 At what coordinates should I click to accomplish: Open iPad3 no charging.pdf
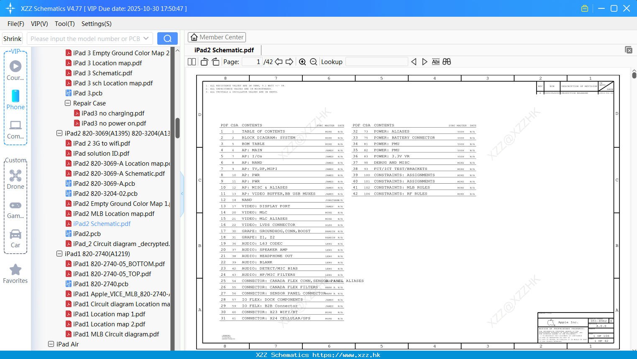(109, 113)
